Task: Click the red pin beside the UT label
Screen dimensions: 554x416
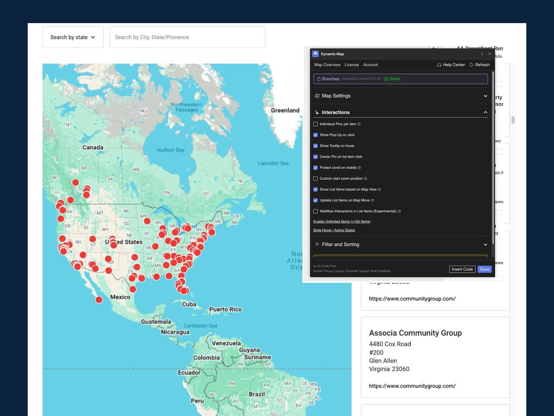Action: (x=92, y=239)
